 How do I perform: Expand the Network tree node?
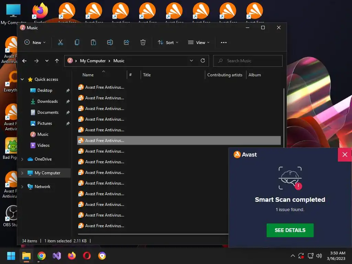click(22, 187)
